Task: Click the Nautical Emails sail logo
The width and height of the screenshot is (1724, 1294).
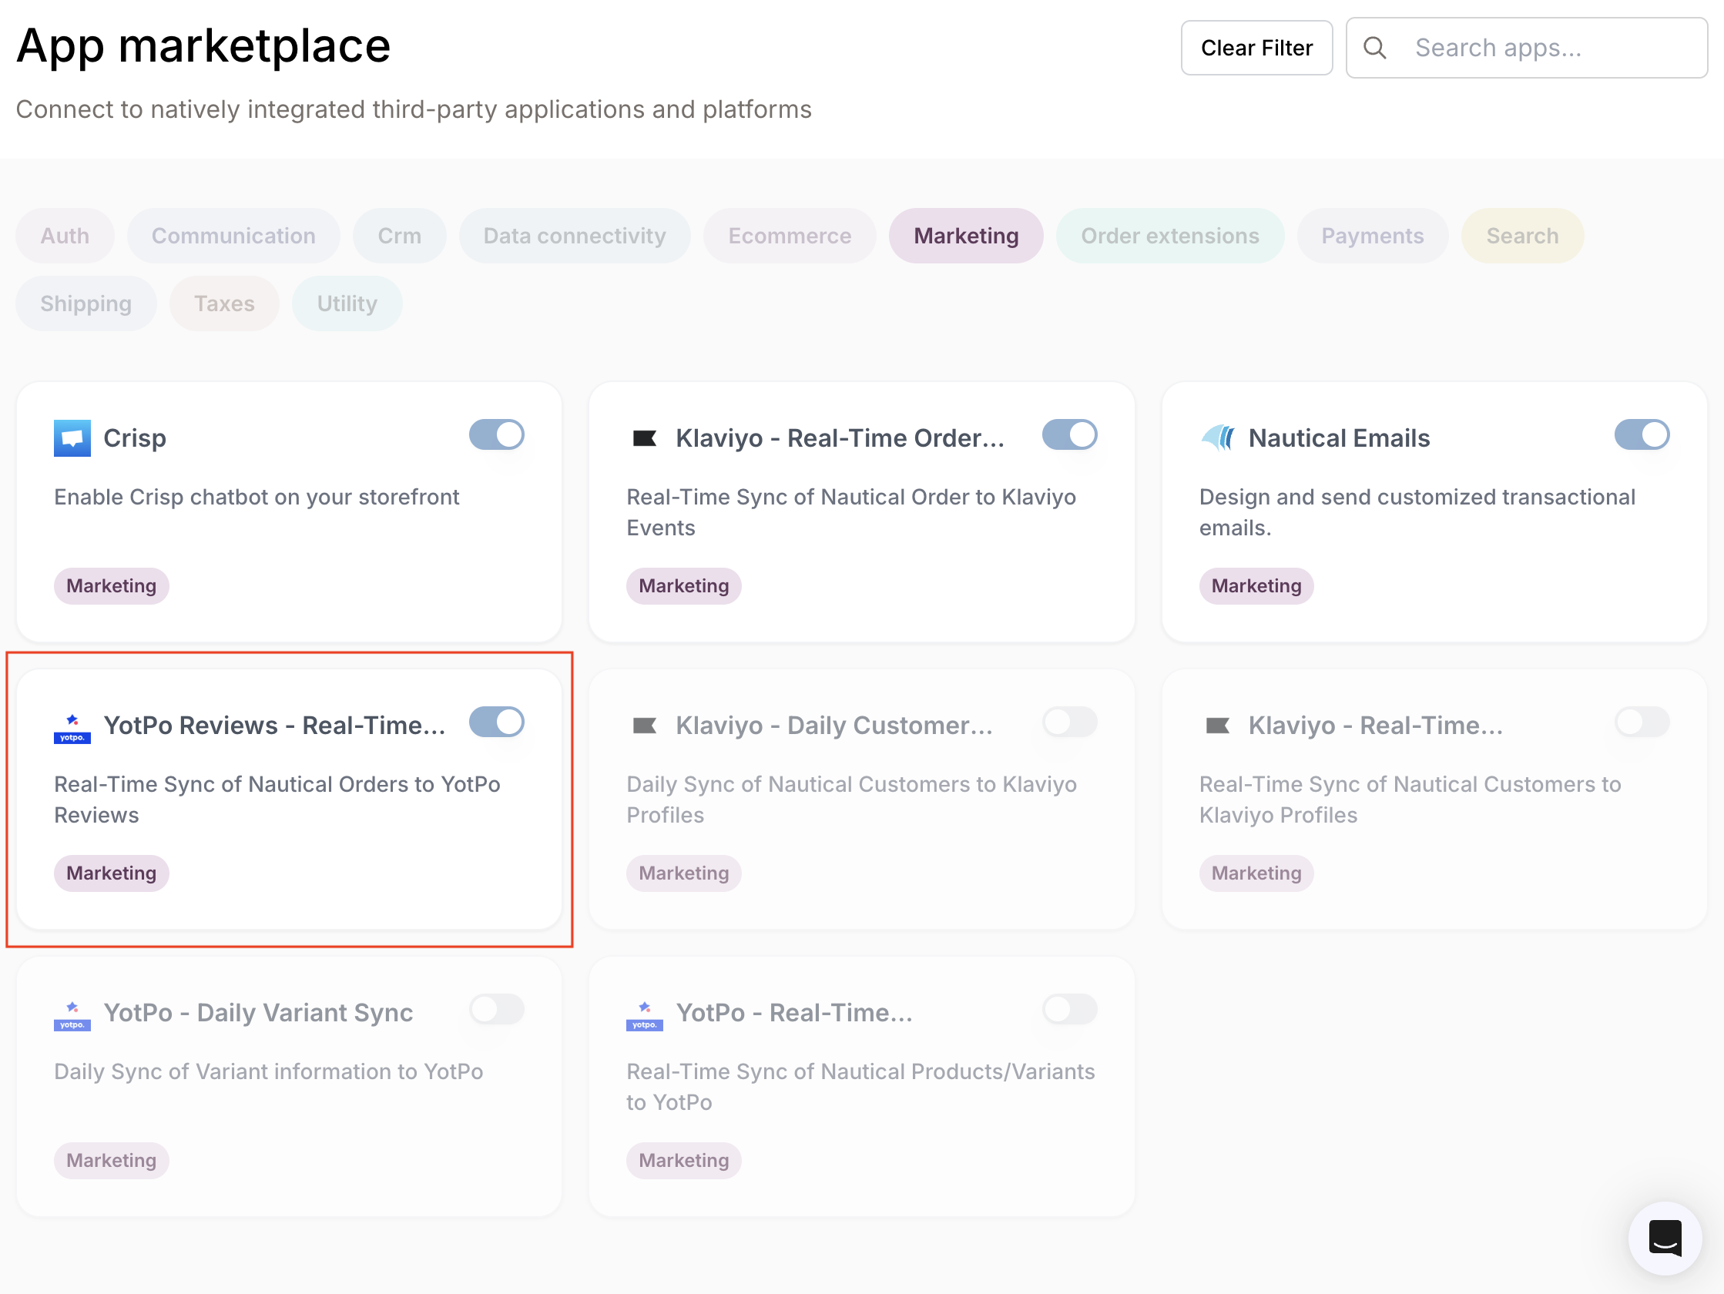Action: (1217, 437)
